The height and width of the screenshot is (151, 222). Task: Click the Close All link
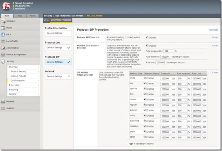click(x=213, y=30)
